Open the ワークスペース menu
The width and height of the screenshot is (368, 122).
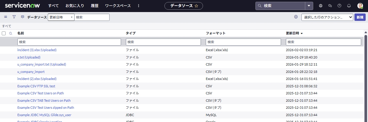click(x=118, y=6)
